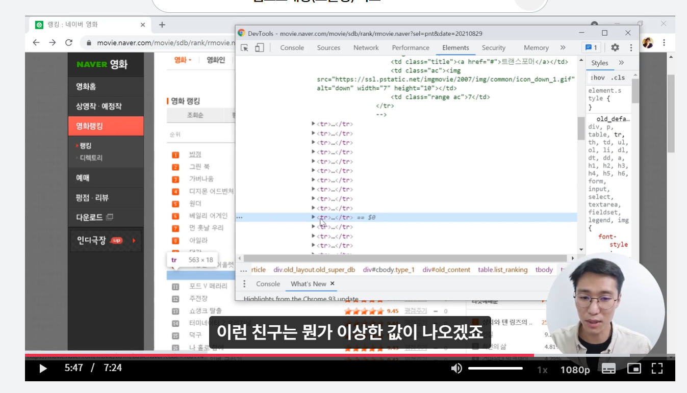
Task: Switch to the Performance tab
Action: click(411, 47)
